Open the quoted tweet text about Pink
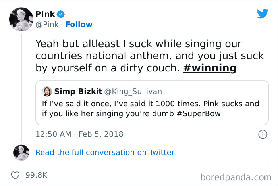Screen dimensions: 278x186 click(x=150, y=109)
